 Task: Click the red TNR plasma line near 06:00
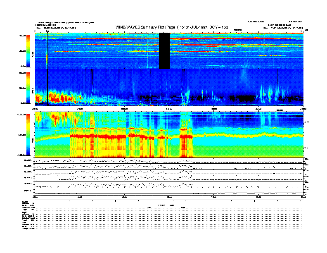pos(102,136)
